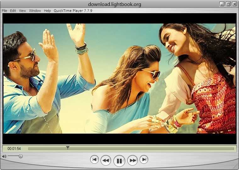This screenshot has height=170, width=239.
Task: Click the rewind button
Action: (106, 160)
